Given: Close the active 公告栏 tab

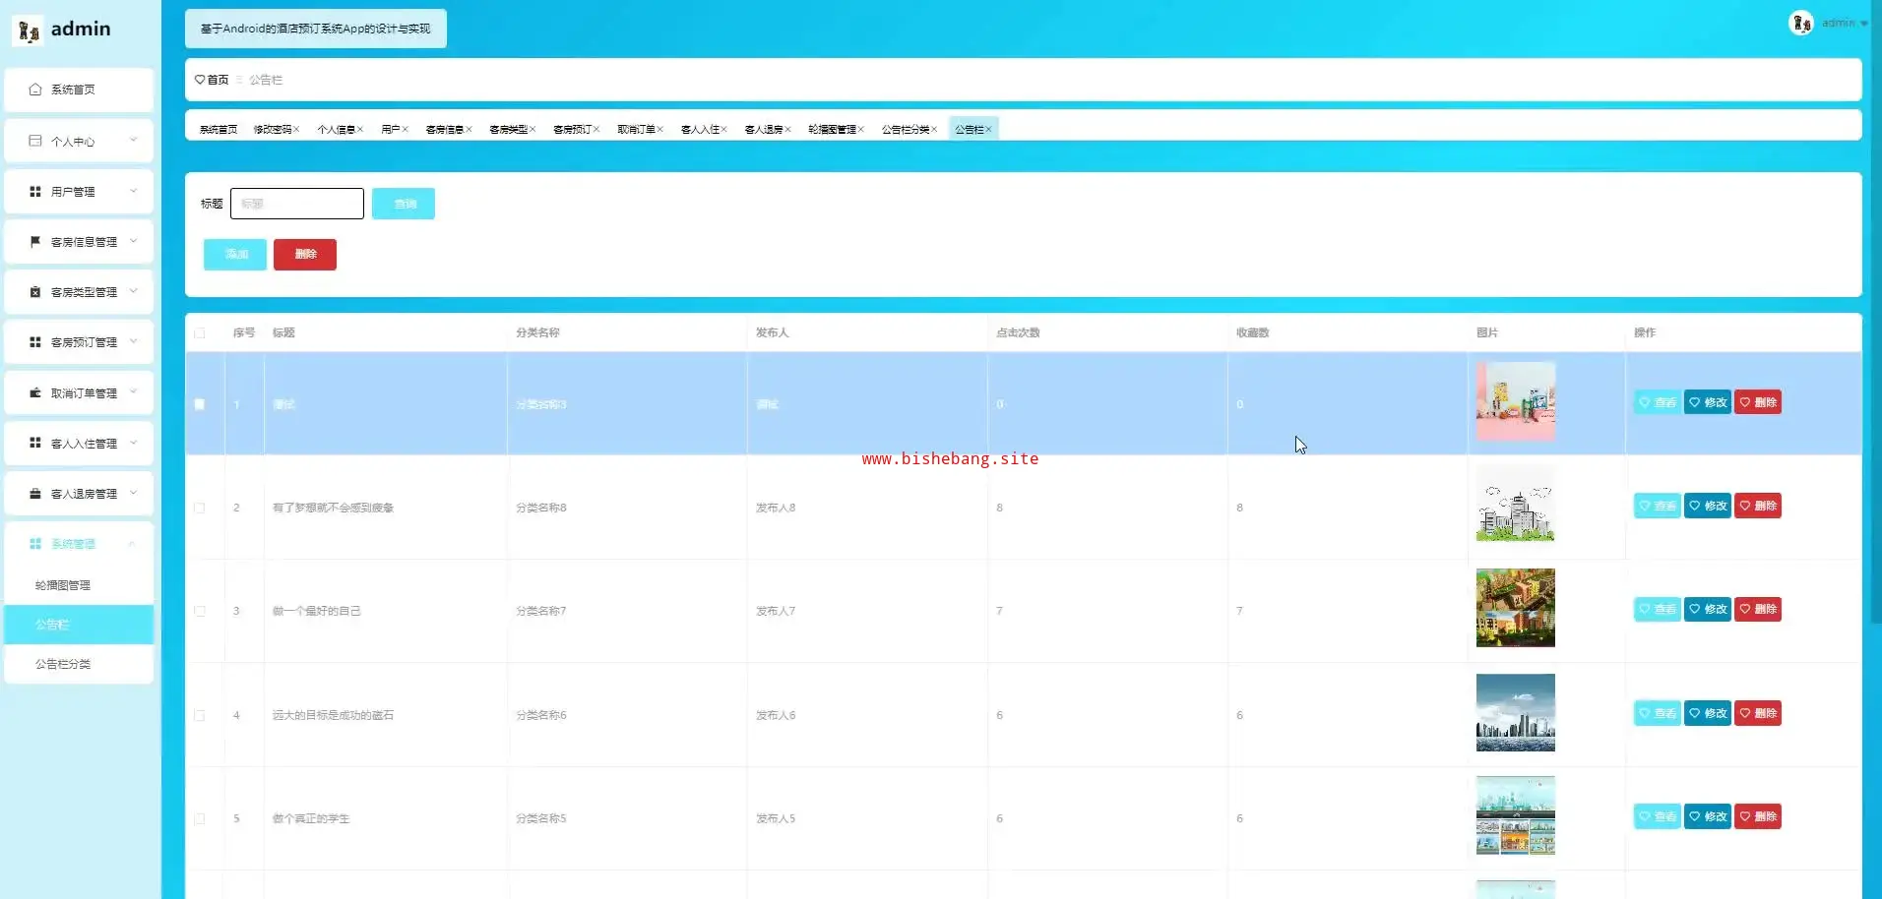Looking at the screenshot, I should click(989, 130).
